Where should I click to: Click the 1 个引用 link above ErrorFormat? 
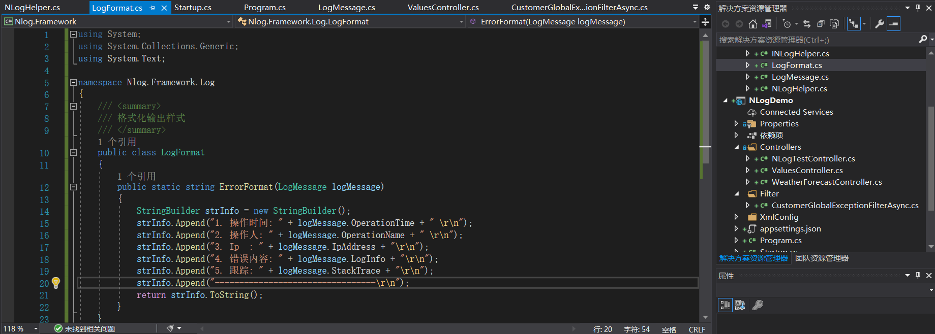click(x=136, y=176)
